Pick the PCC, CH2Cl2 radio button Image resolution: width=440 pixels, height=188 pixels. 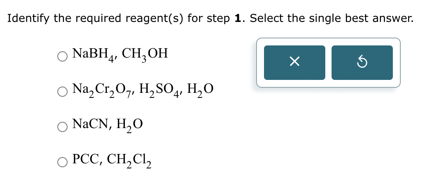pos(63,160)
